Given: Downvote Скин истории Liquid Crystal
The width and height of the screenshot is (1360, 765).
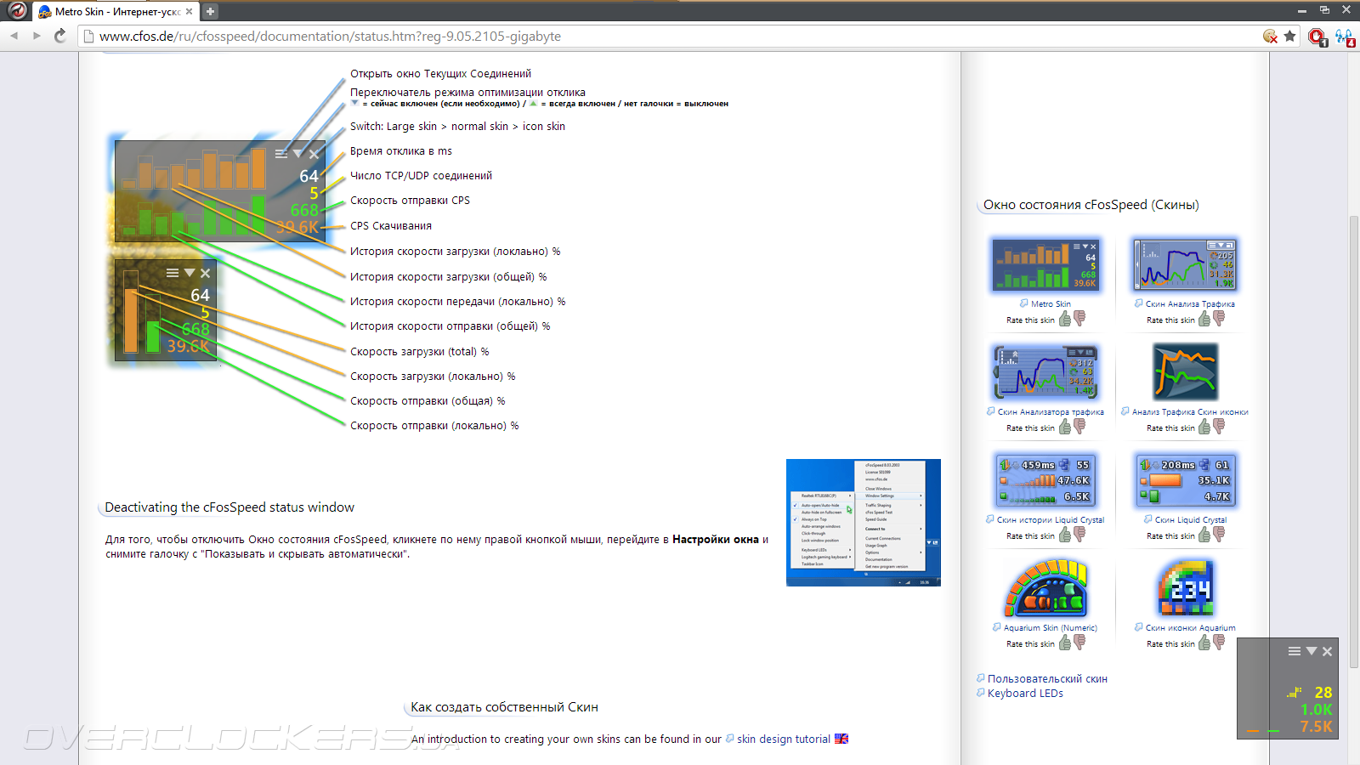Looking at the screenshot, I should (1079, 535).
